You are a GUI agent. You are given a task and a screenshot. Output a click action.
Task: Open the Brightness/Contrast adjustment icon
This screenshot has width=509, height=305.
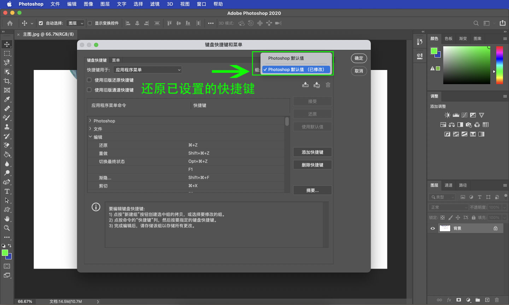(447, 115)
